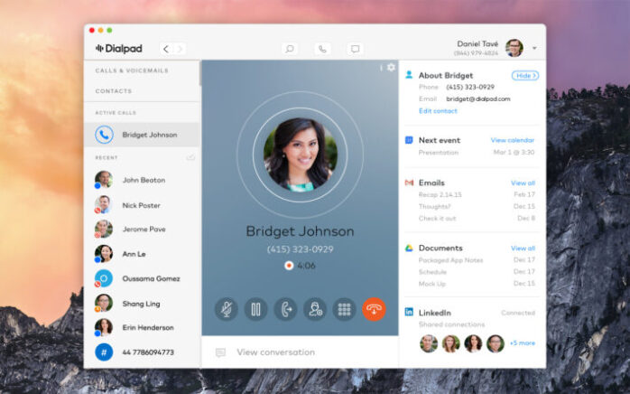
Task: Mute the microphone on the call
Action: pos(226,309)
